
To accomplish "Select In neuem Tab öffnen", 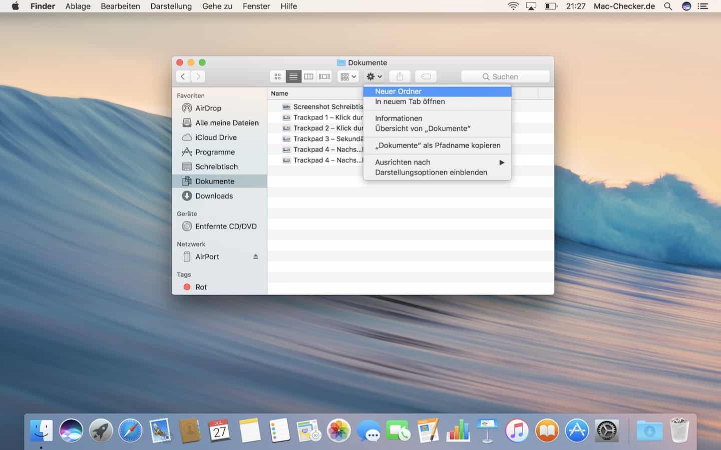I will (437, 101).
